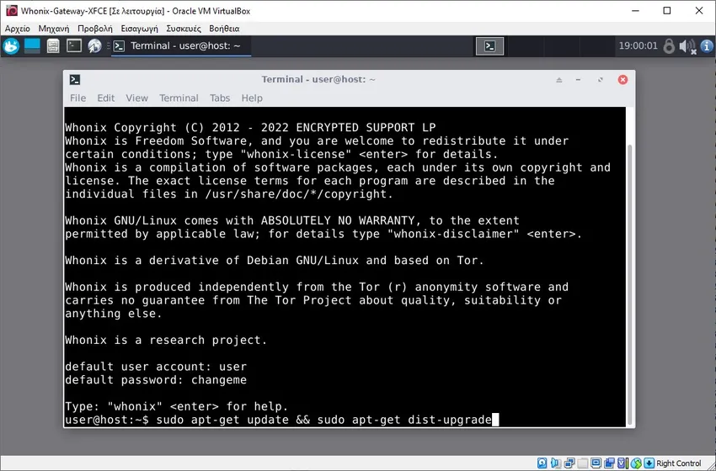Click the keyboard capture down-arrow status icon
Screen dimensions: 716x471
649,463
